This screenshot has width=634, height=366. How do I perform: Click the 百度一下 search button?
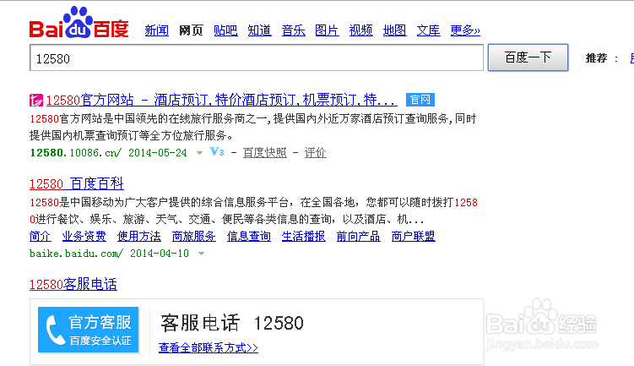(528, 57)
